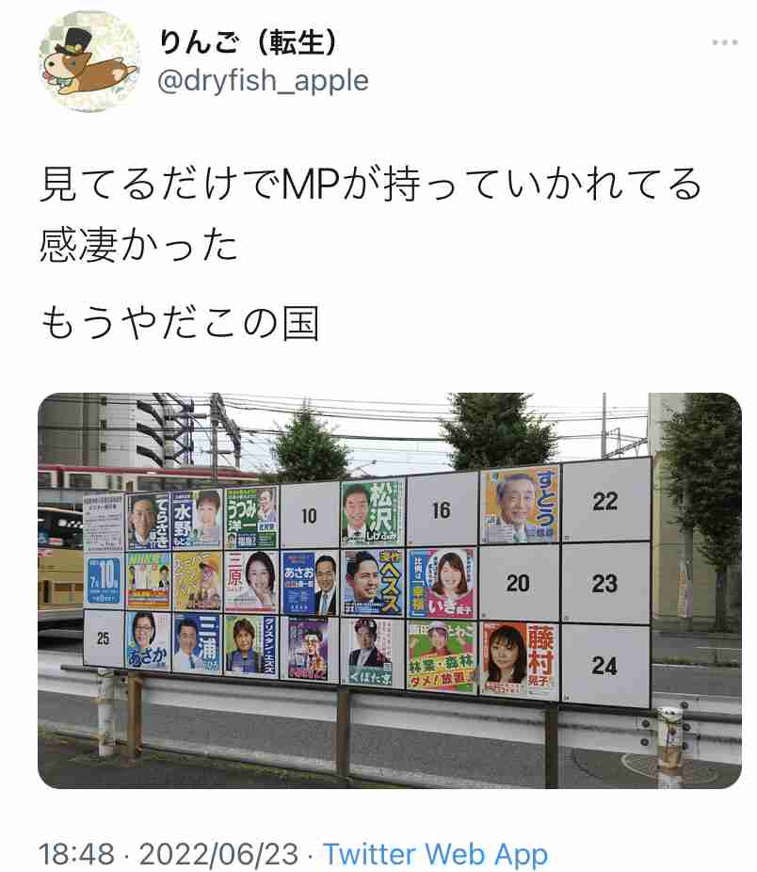Click the empty poster slot numbered 10
The width and height of the screenshot is (757, 872).
pos(309,515)
